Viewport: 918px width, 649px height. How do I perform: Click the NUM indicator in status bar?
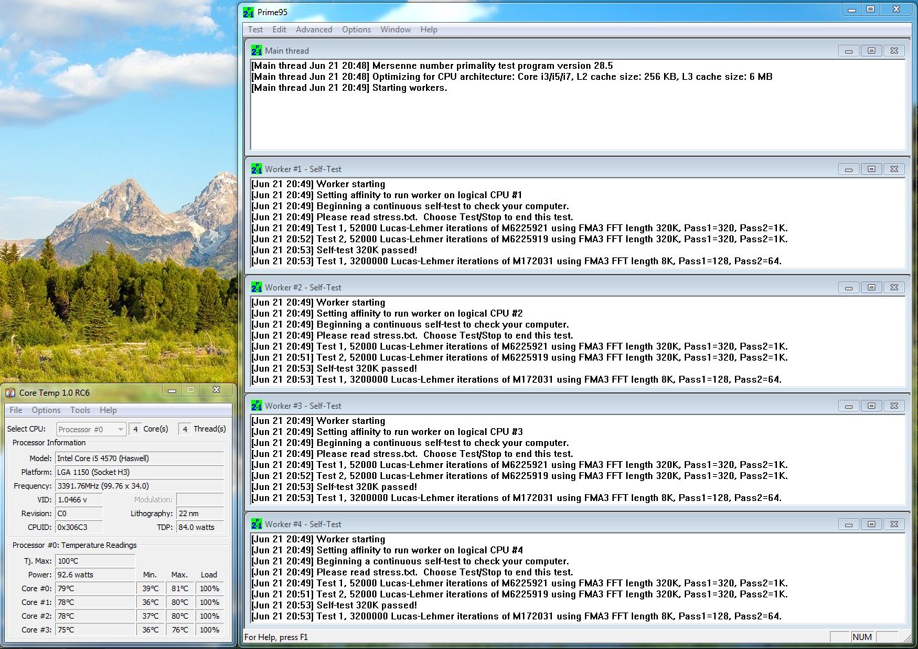[862, 637]
